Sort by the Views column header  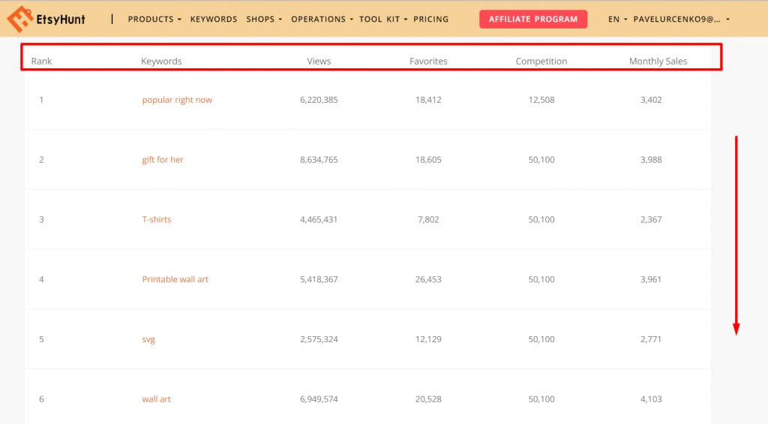319,62
